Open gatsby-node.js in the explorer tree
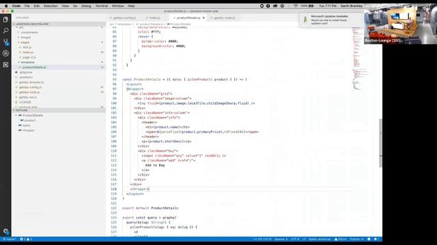The width and height of the screenshot is (437, 245). pos(29,93)
